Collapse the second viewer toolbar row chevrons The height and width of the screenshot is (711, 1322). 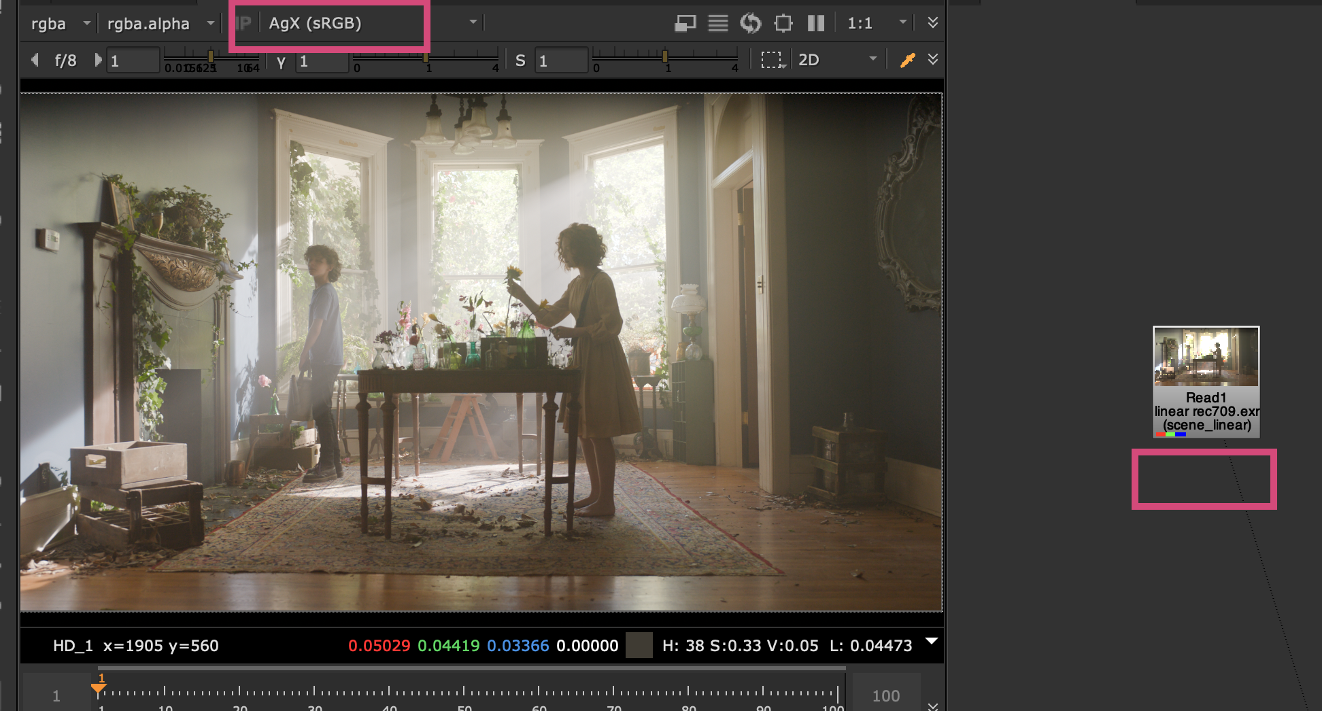(x=933, y=59)
